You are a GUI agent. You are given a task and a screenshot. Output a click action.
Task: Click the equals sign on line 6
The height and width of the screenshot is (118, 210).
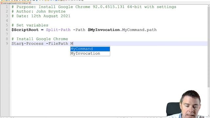[x=42, y=30]
